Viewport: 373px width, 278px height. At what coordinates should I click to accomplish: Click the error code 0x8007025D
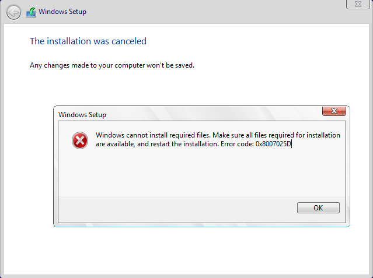coord(273,144)
